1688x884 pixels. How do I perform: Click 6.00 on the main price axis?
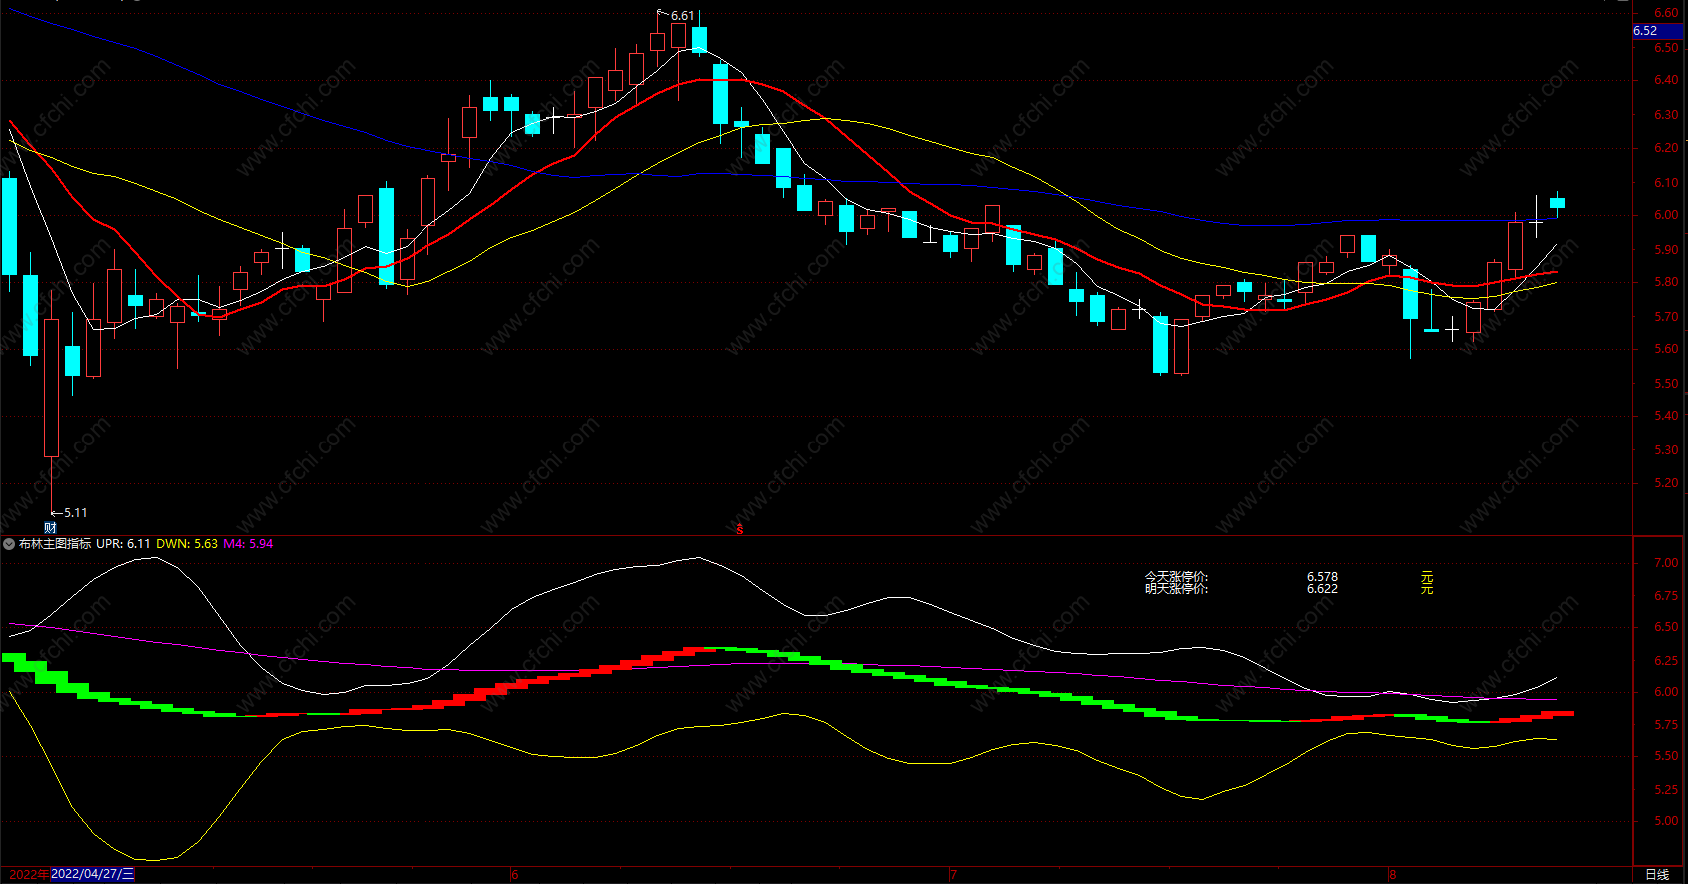tap(1666, 215)
